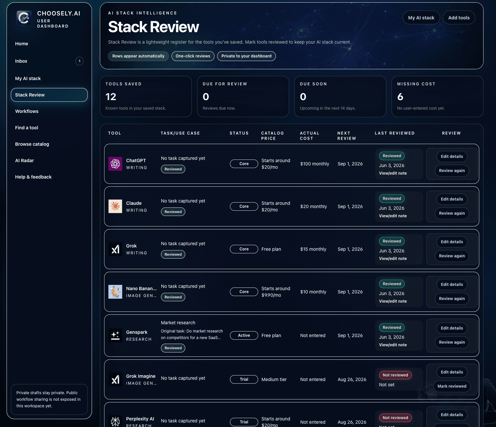Review Grok again
Viewport: 496px width, 427px height.
pos(452,256)
